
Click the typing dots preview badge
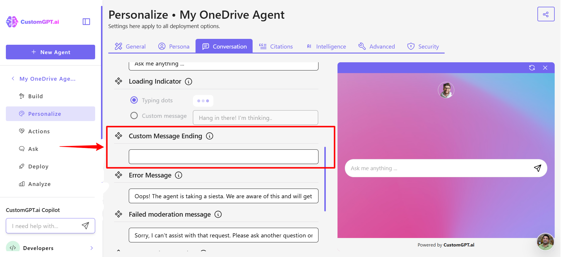[203, 101]
